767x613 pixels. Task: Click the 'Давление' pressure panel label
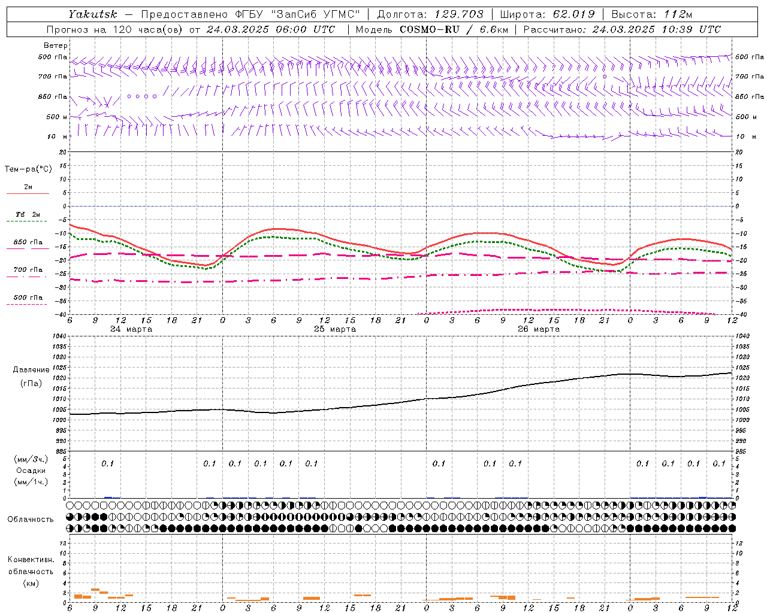pyautogui.click(x=31, y=370)
